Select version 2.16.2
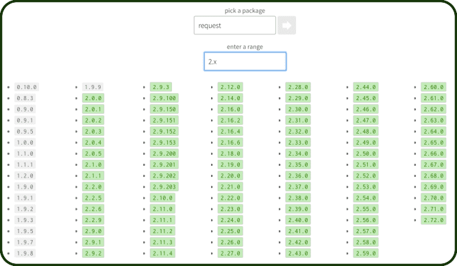This screenshot has width=457, height=266. pos(230,120)
